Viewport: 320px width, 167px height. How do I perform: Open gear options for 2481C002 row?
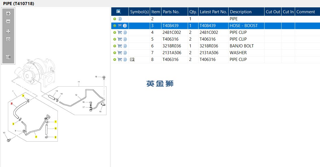coord(115,32)
